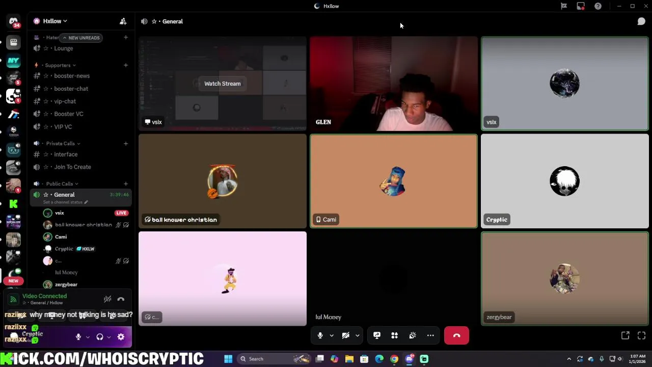Share your screen in call controls
The width and height of the screenshot is (652, 367).
coord(377,335)
